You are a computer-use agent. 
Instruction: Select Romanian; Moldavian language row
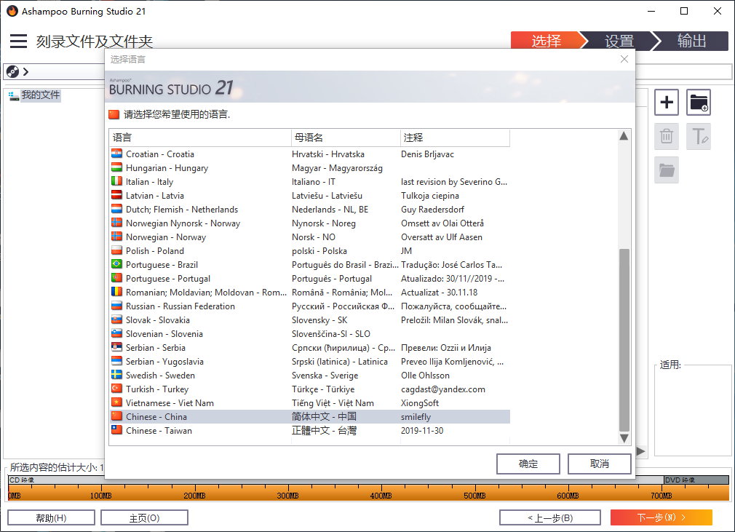(310, 293)
